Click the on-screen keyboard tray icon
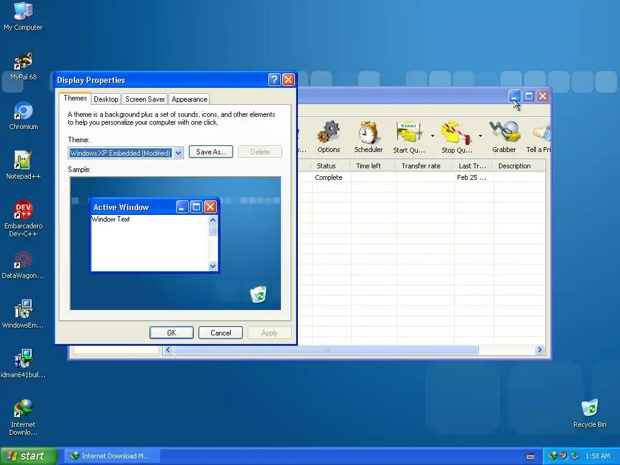This screenshot has width=620, height=465. coord(530,457)
